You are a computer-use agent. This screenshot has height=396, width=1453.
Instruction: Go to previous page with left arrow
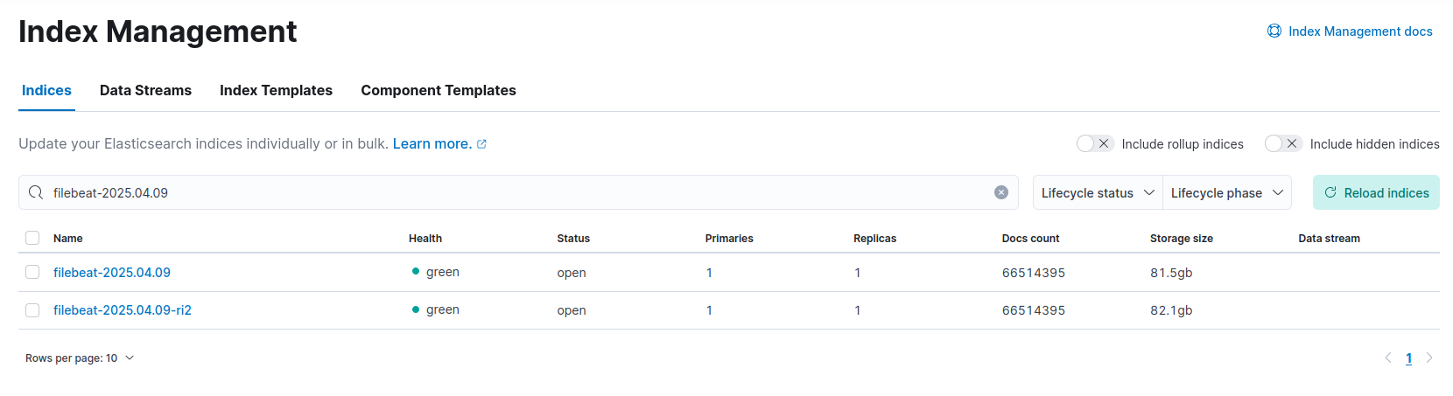[x=1388, y=358]
